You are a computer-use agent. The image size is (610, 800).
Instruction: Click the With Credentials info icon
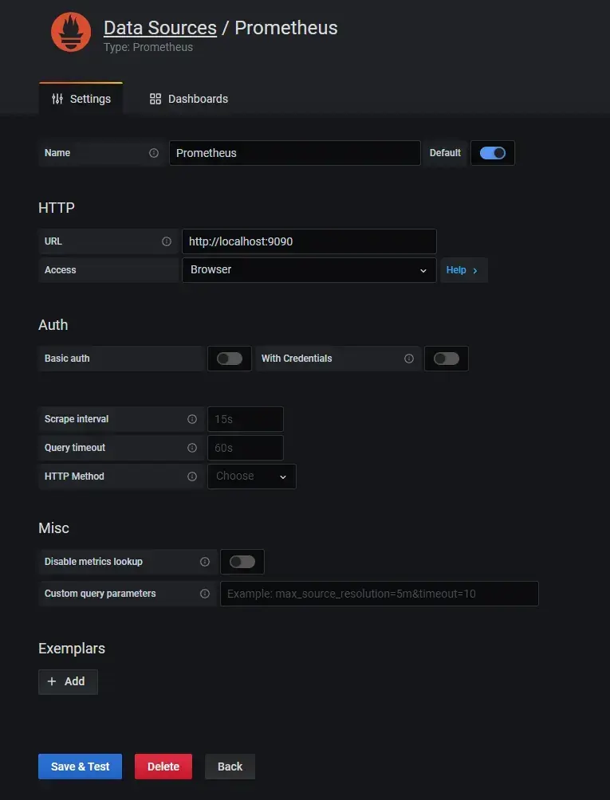coord(409,359)
